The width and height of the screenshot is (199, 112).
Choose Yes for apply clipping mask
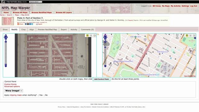(x=39, y=95)
